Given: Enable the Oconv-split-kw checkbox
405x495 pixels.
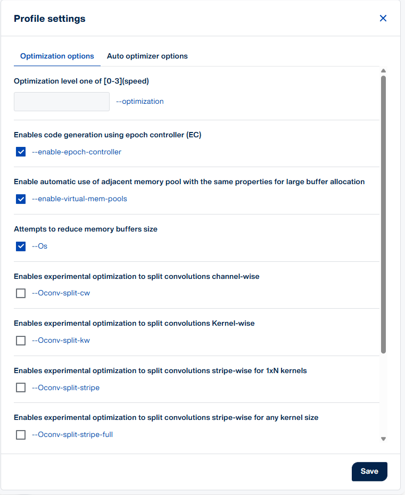Looking at the screenshot, I should pos(21,341).
